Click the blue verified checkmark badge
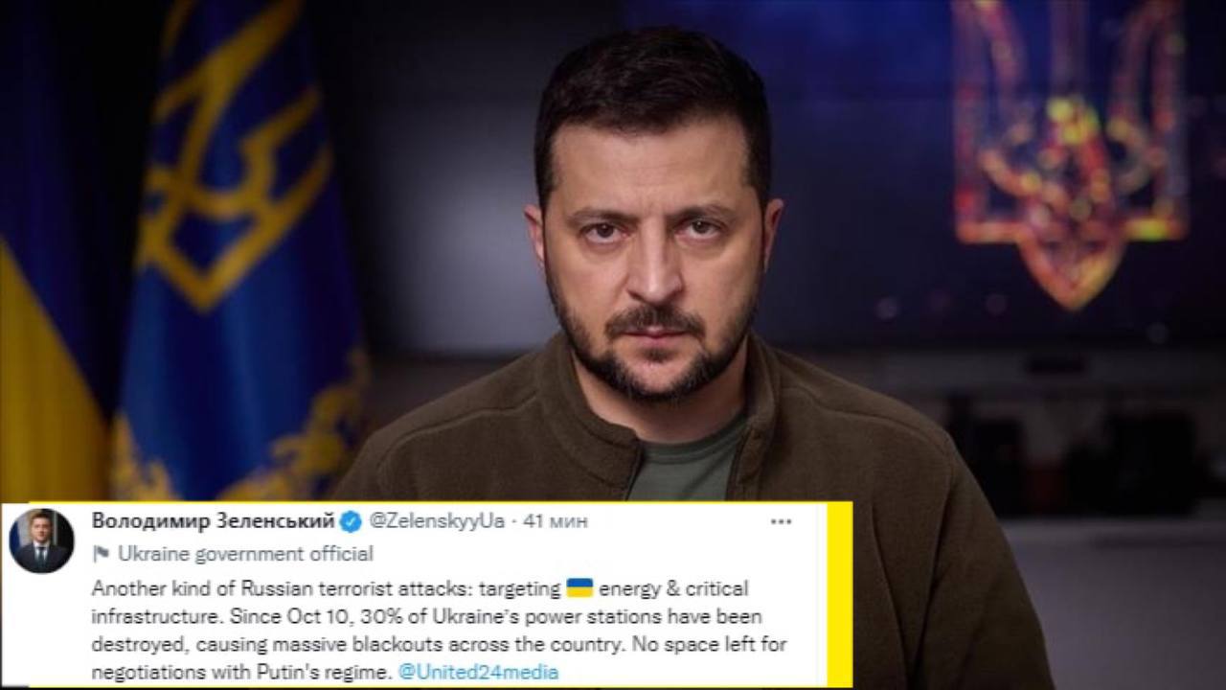The height and width of the screenshot is (690, 1226). point(352,521)
